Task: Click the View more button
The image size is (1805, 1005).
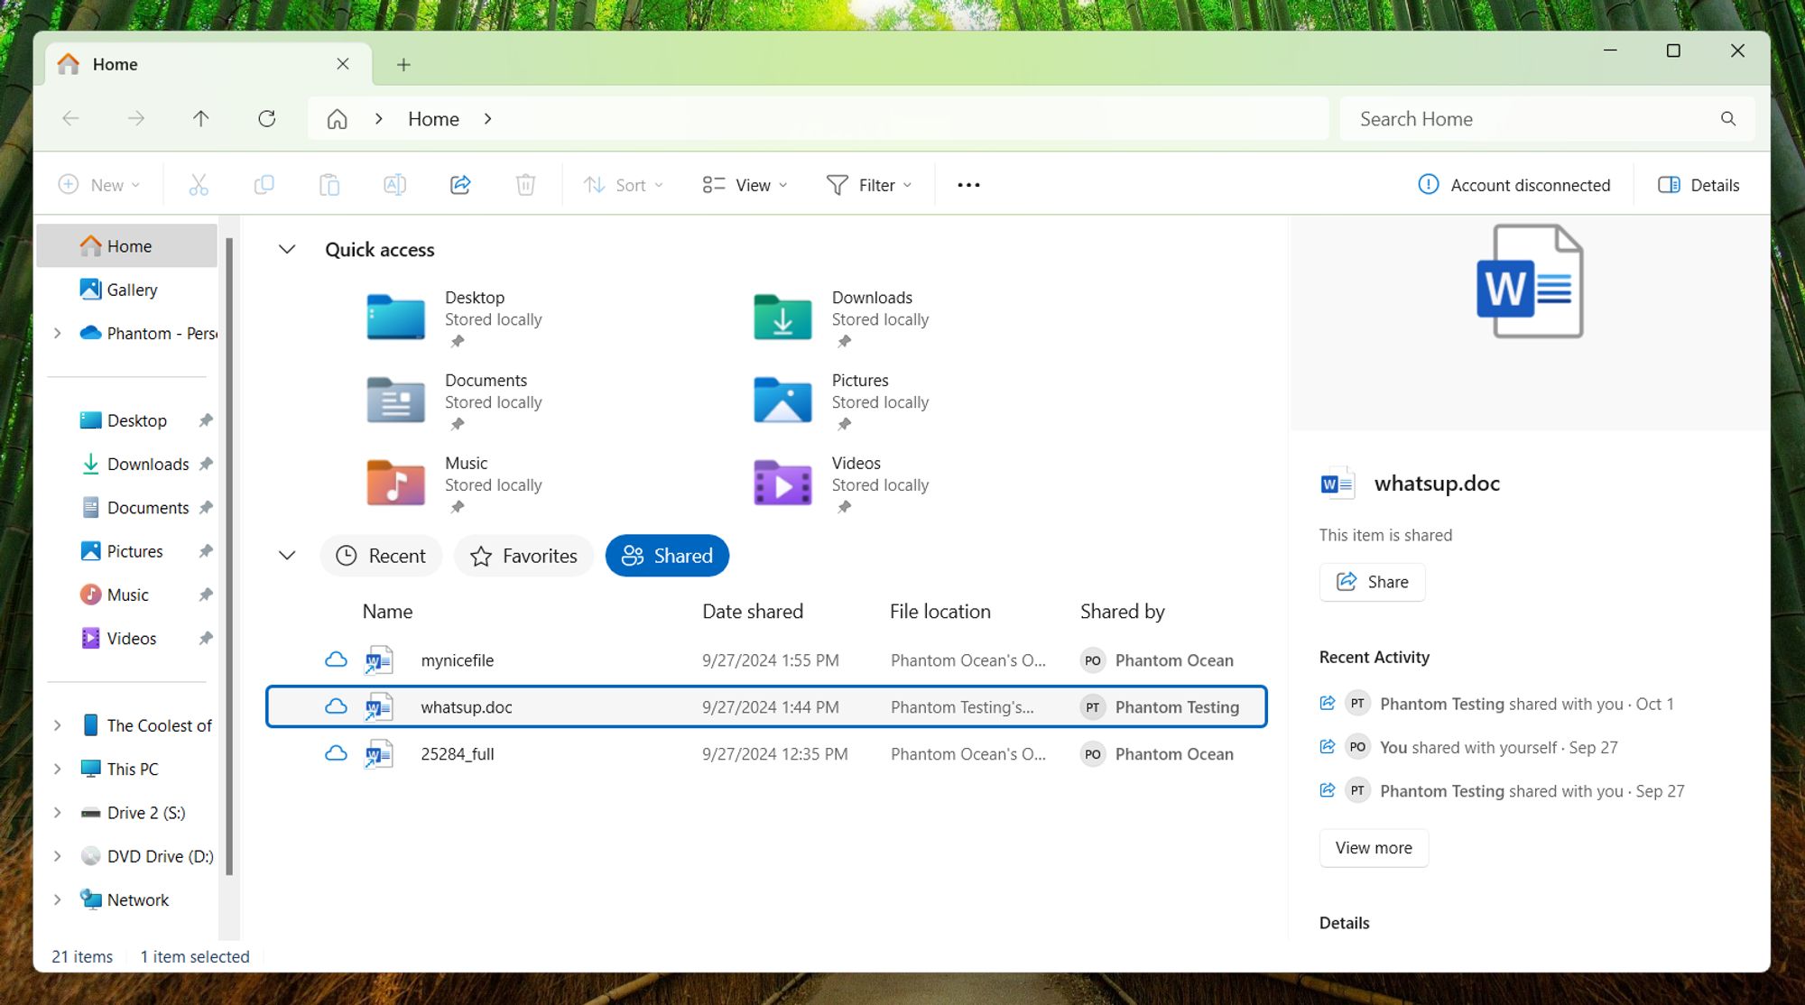Action: [1374, 848]
